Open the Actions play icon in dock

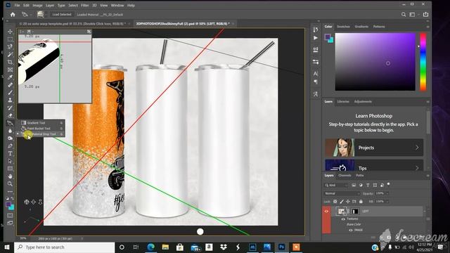316,38
